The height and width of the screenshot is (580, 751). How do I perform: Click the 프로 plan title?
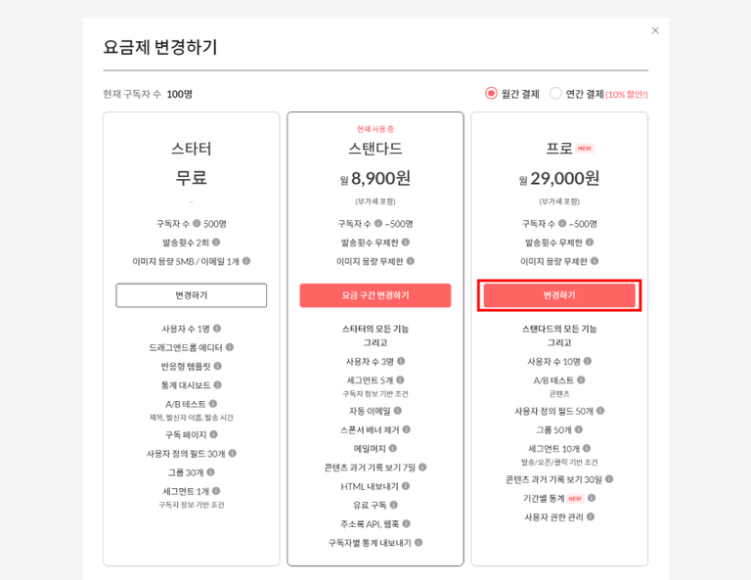click(559, 149)
